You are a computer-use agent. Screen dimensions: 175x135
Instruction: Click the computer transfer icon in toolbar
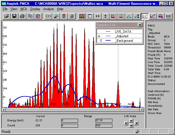click(x=56, y=16)
